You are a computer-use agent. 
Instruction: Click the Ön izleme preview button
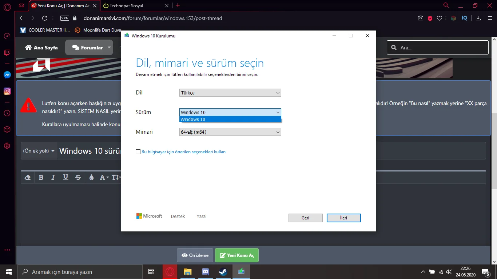[195, 255]
